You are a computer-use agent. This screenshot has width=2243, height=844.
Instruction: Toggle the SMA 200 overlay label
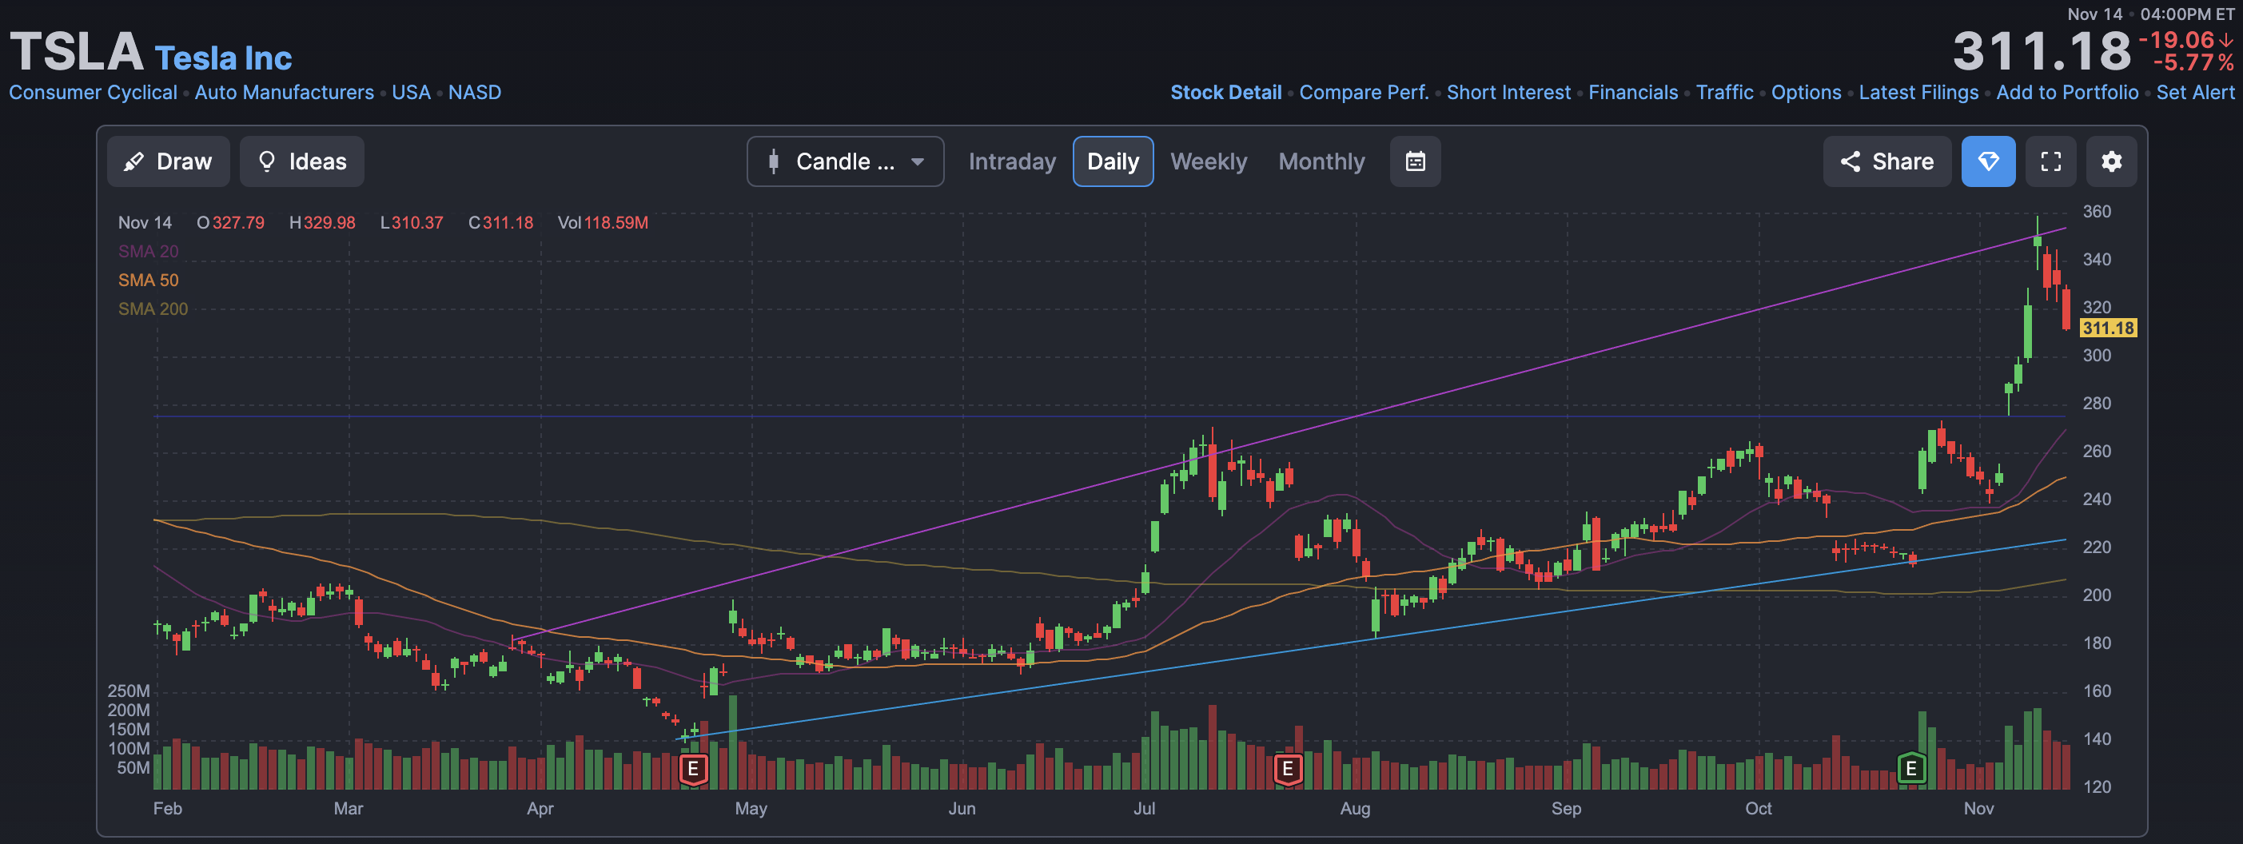click(x=153, y=309)
